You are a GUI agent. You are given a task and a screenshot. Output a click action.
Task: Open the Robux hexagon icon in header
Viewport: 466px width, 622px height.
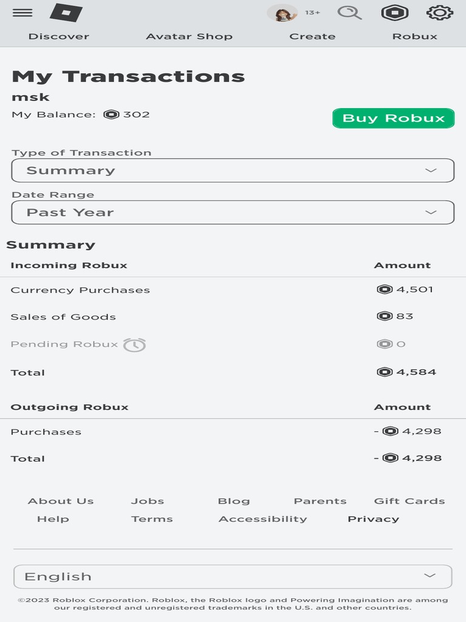394,13
